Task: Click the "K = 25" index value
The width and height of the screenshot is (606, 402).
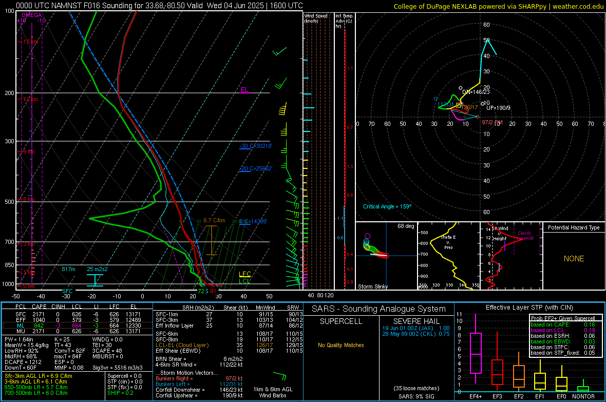Action: (62, 339)
